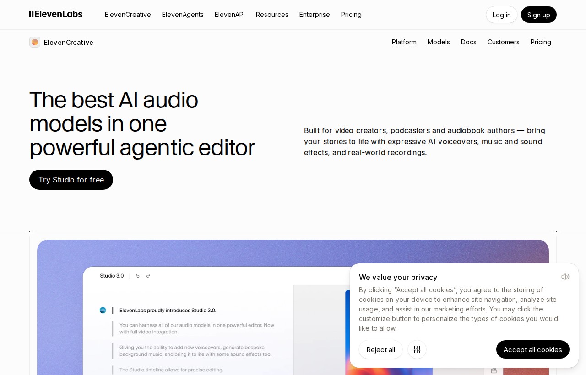
Task: Select Models in the sub-navigation
Action: coord(439,42)
